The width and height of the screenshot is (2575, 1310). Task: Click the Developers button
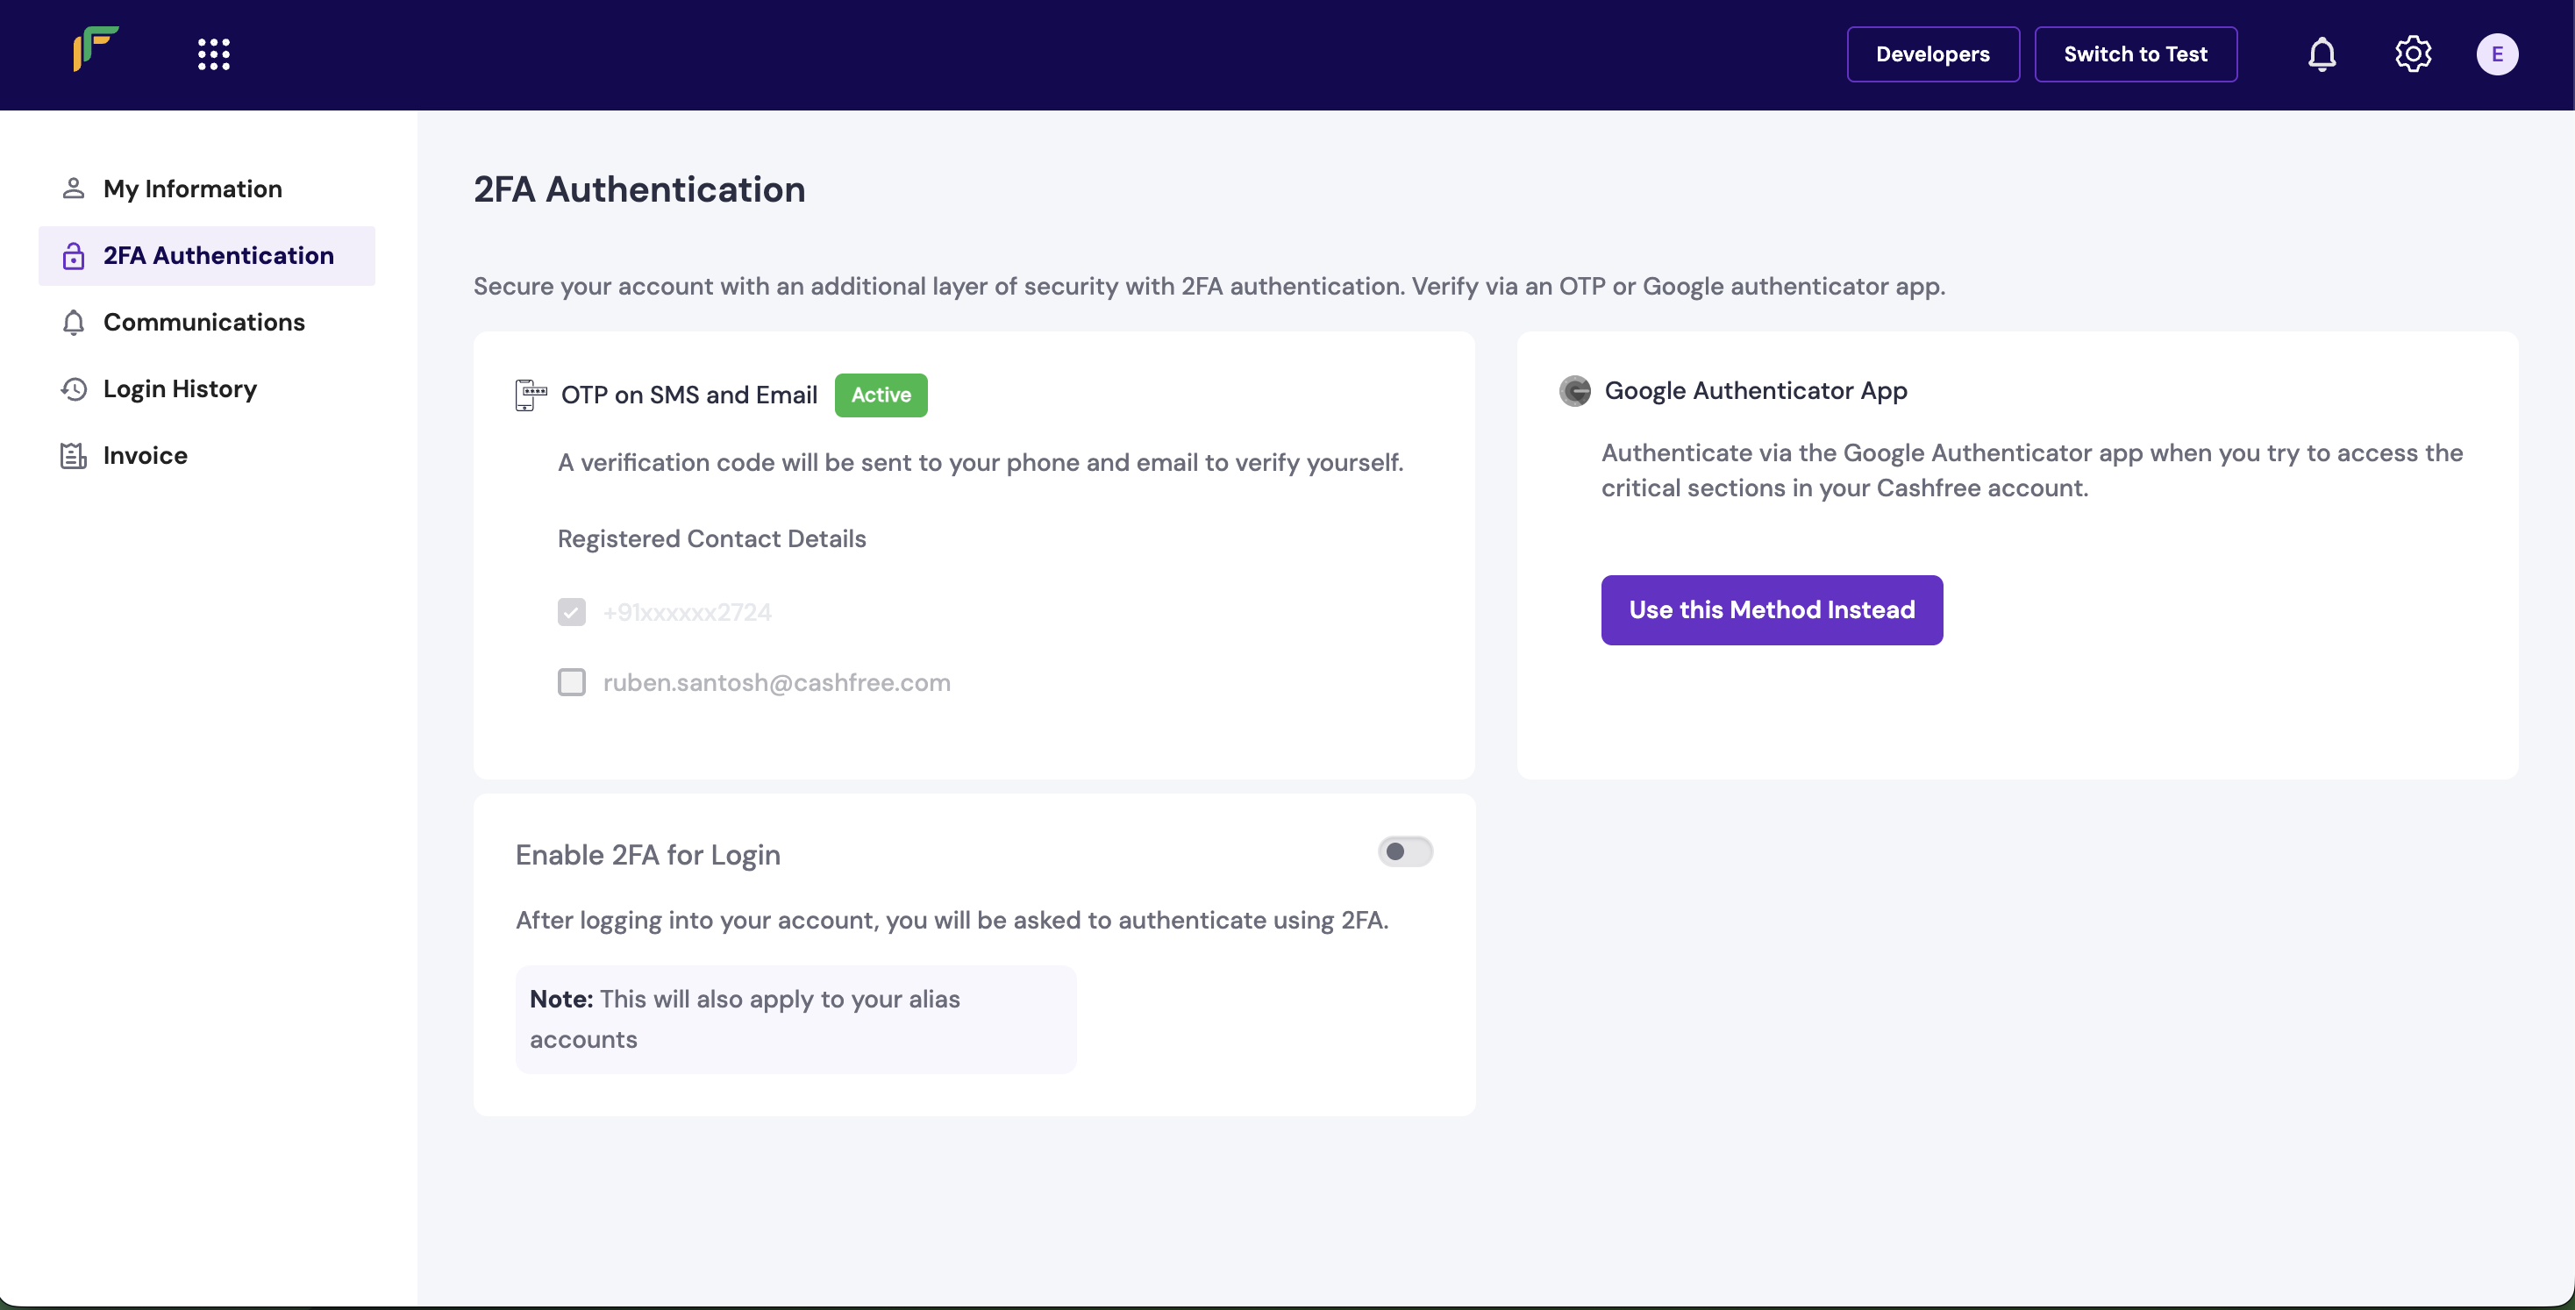coord(1932,54)
